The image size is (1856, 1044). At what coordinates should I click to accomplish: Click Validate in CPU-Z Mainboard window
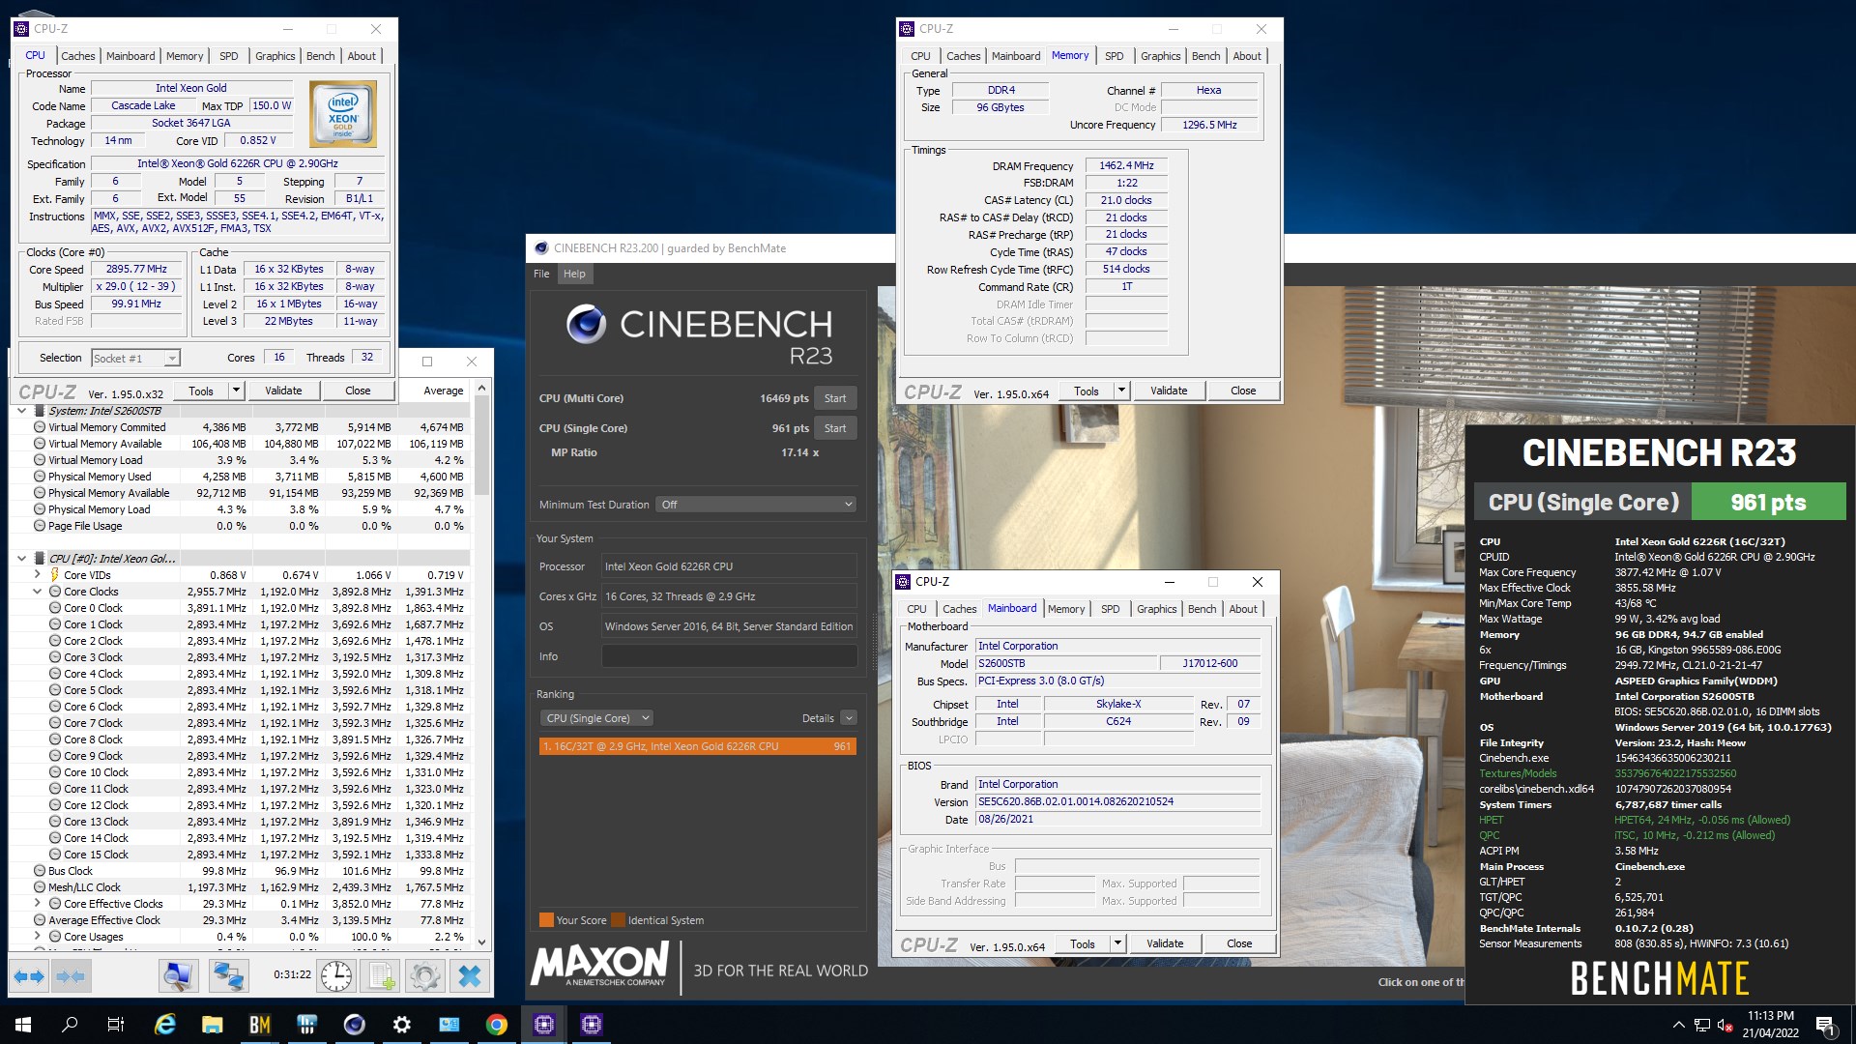[1165, 943]
